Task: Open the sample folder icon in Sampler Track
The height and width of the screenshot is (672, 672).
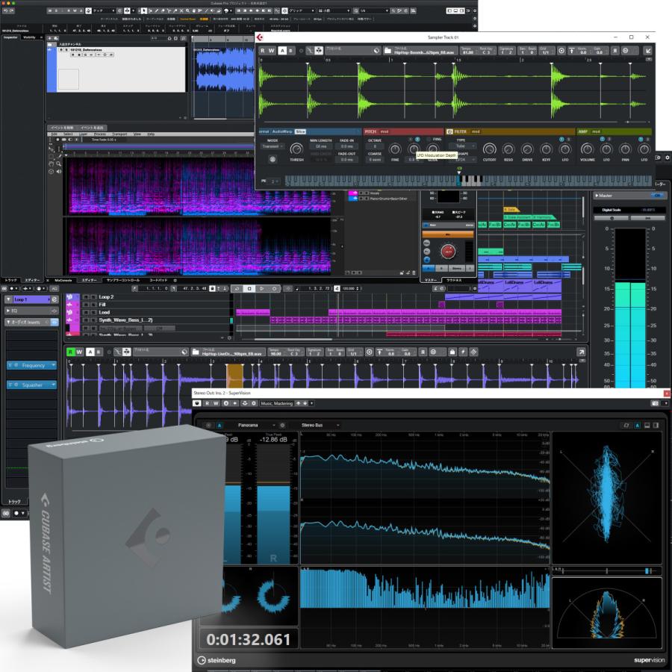Action: 388,51
